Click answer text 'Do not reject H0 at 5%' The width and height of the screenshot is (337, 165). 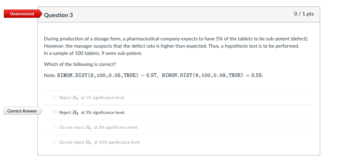tap(99, 127)
